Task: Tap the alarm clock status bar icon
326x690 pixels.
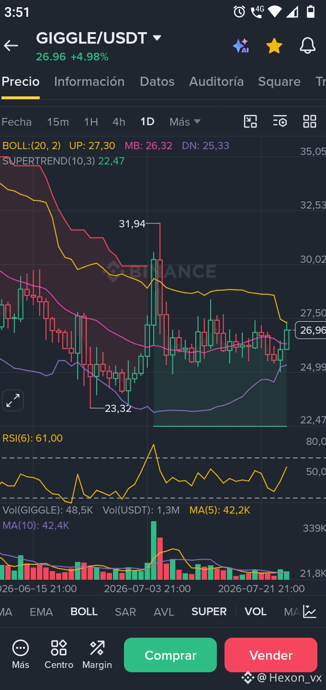Action: point(239,12)
